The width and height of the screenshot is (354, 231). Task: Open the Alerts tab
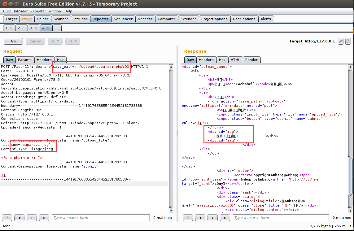pos(266,19)
